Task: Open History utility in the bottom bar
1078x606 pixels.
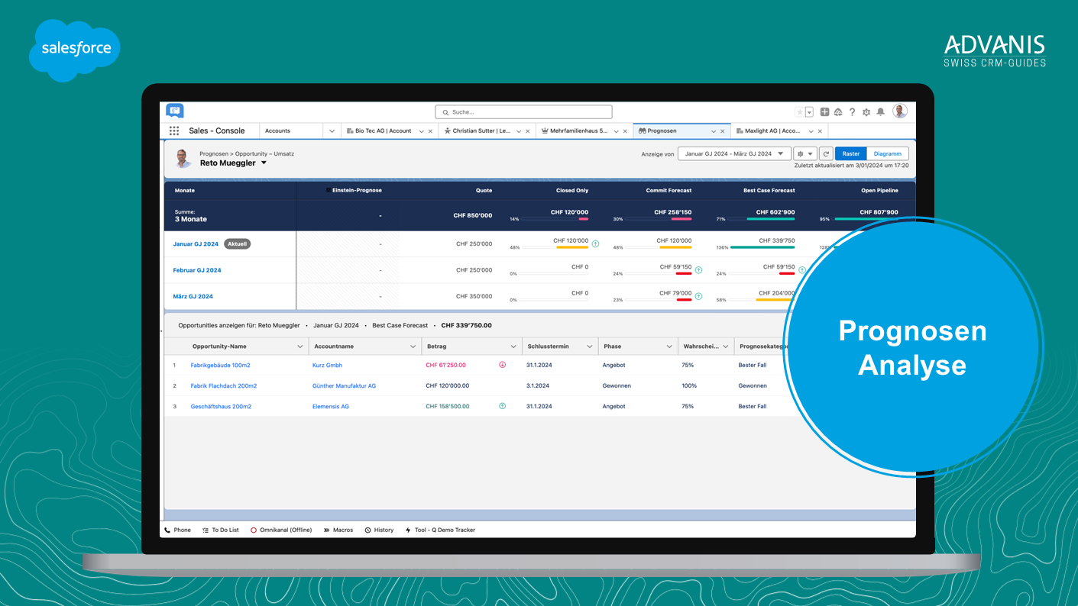Action: coord(379,530)
